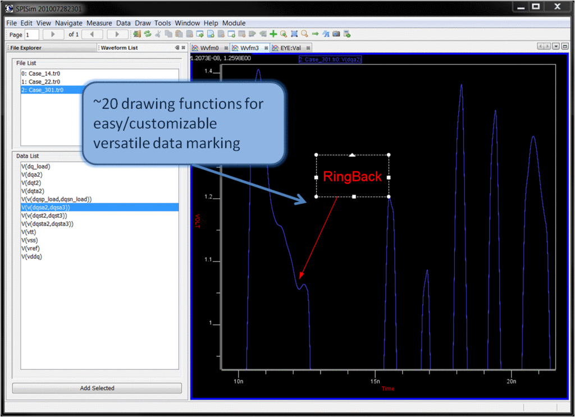575x417 pixels.
Task: Click the green refresh arrows toolbar icon
Action: (x=148, y=34)
